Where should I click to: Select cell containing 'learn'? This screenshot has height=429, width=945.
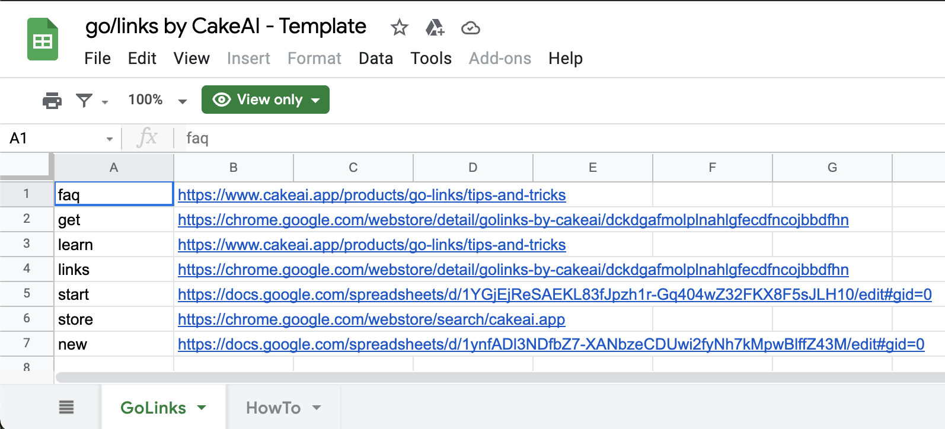(x=114, y=244)
